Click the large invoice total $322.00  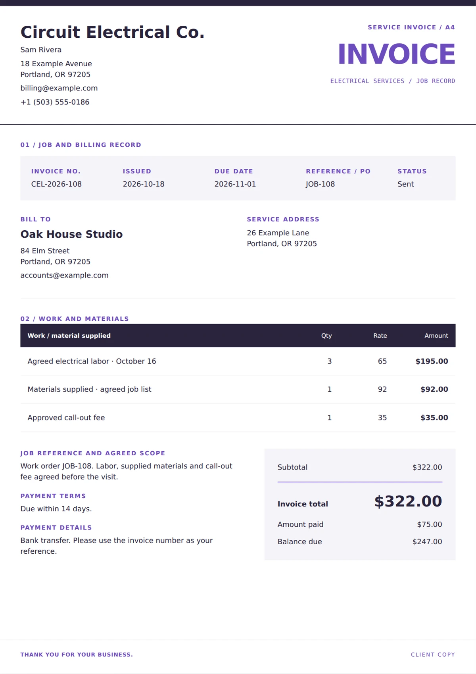(x=408, y=501)
